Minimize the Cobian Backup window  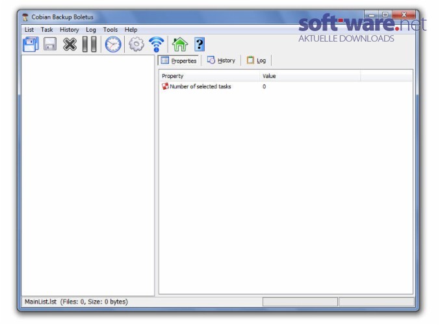click(x=372, y=14)
